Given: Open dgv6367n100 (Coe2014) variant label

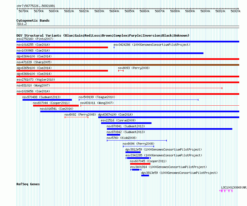Looking at the screenshot, I should [115, 115].
